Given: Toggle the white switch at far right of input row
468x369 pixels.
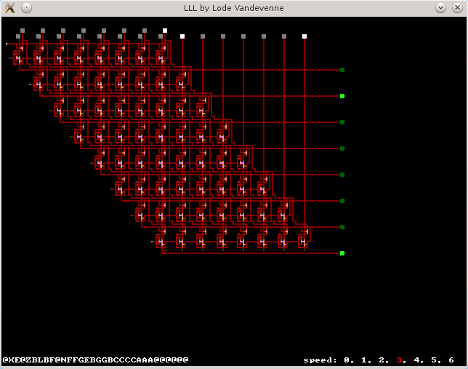Looking at the screenshot, I should point(304,36).
